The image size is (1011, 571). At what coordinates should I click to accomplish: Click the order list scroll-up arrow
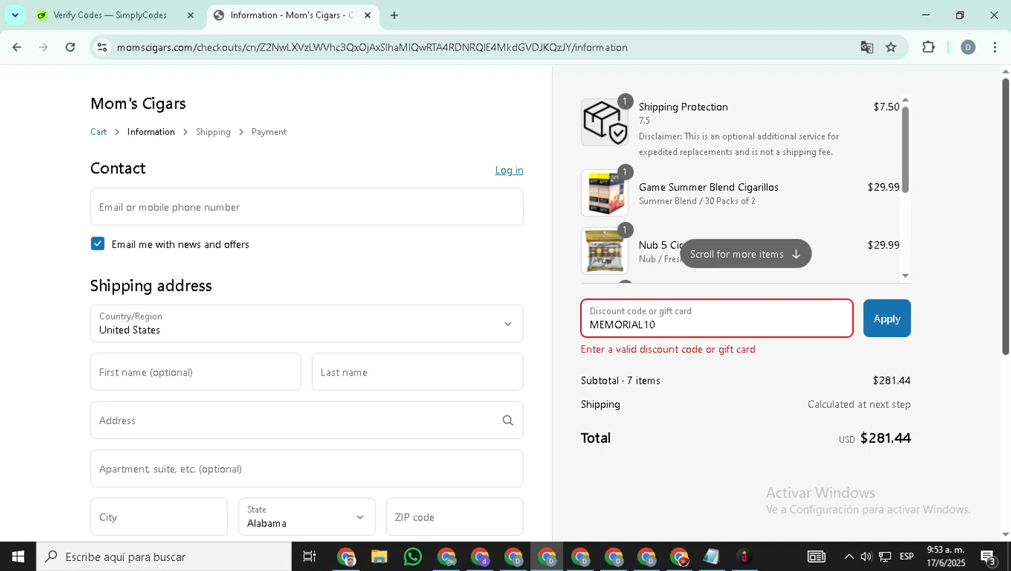(x=905, y=100)
